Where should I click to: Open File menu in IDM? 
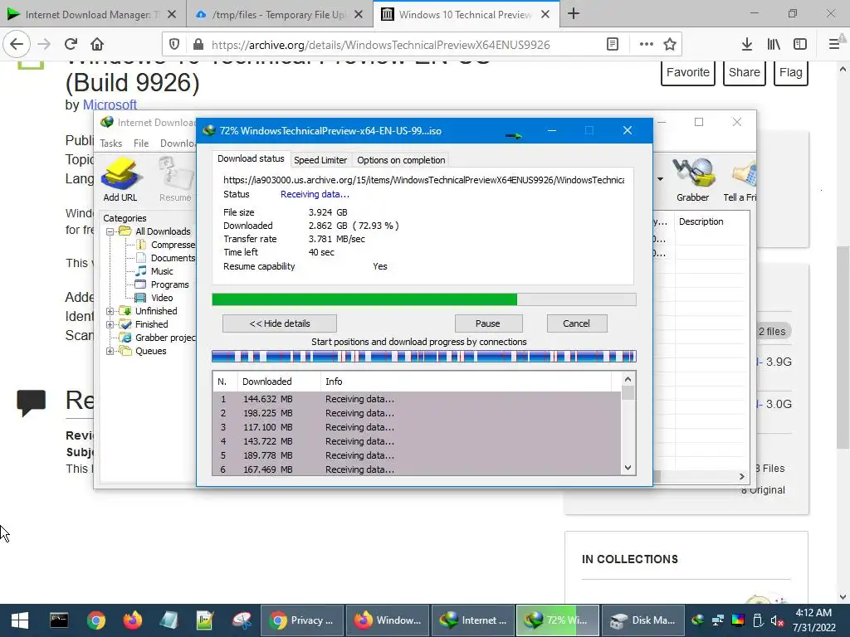tap(141, 143)
